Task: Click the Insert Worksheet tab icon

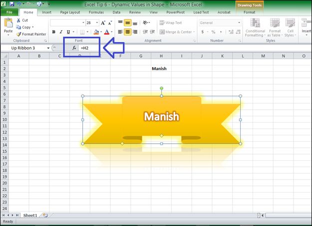Action: [x=45, y=216]
